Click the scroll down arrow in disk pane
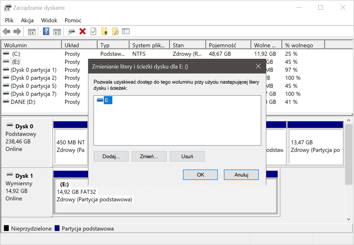This screenshot has height=245, width=354. click(349, 219)
